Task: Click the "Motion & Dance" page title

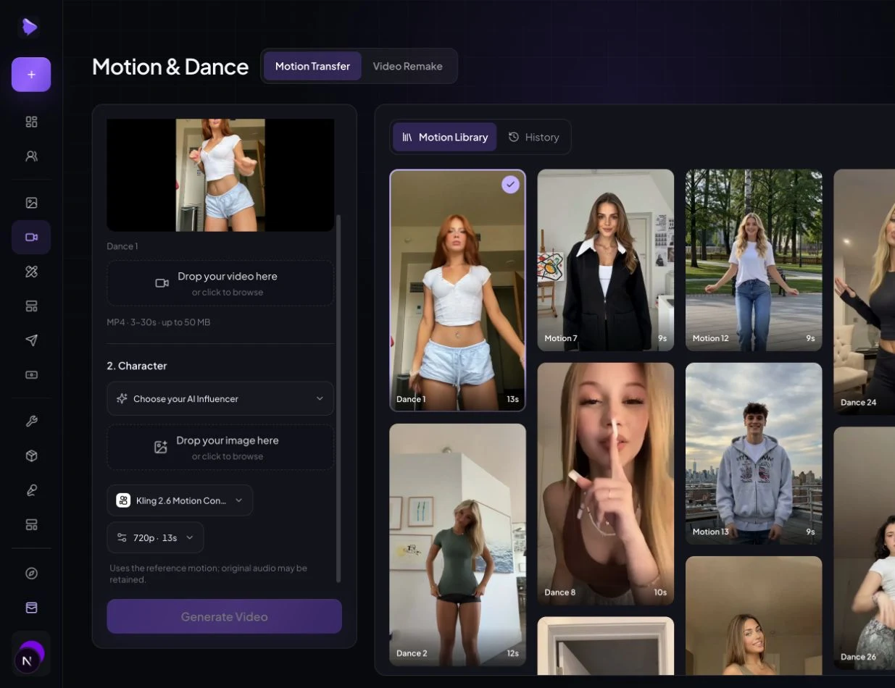Action: tap(170, 67)
